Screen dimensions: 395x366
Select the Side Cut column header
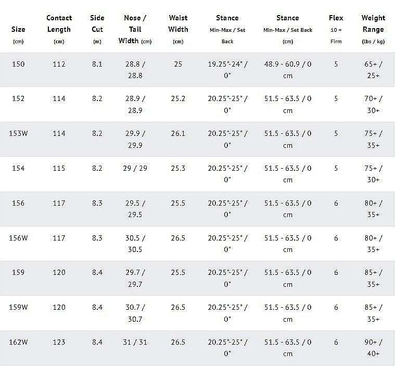[x=97, y=29]
